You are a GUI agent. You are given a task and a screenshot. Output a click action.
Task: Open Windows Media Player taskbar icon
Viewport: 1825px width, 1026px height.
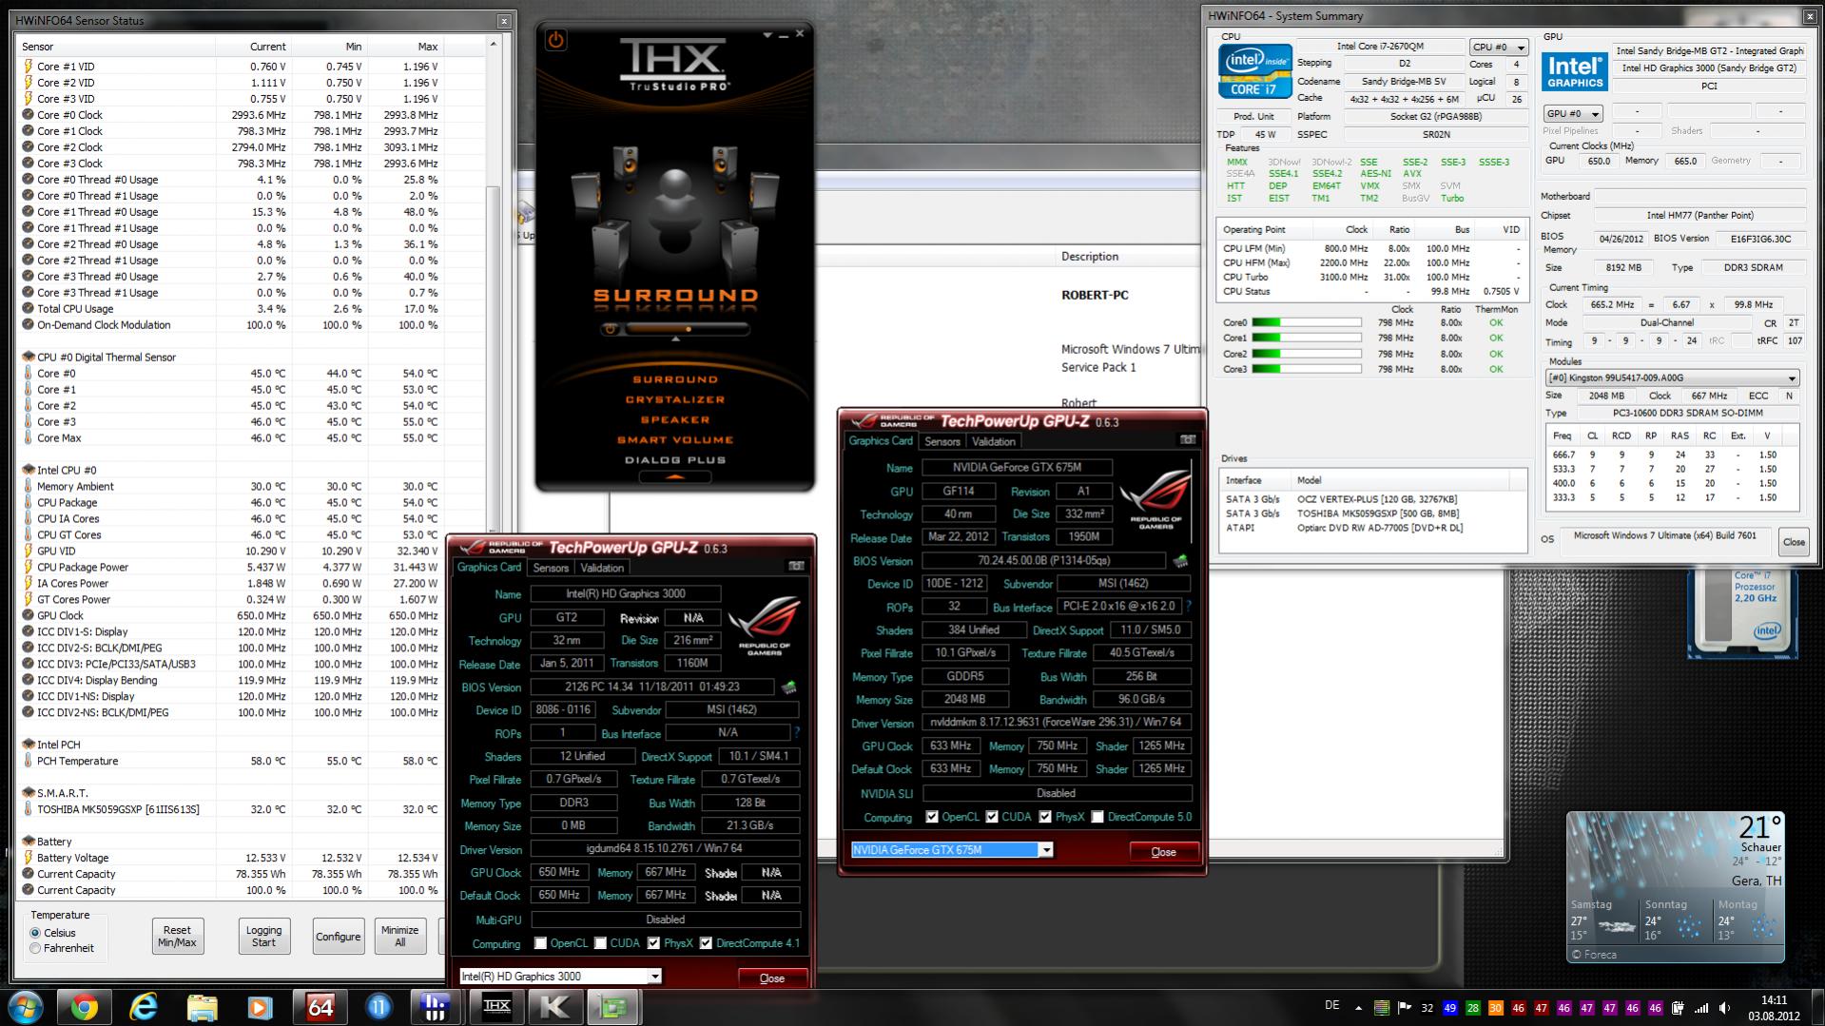(261, 1007)
